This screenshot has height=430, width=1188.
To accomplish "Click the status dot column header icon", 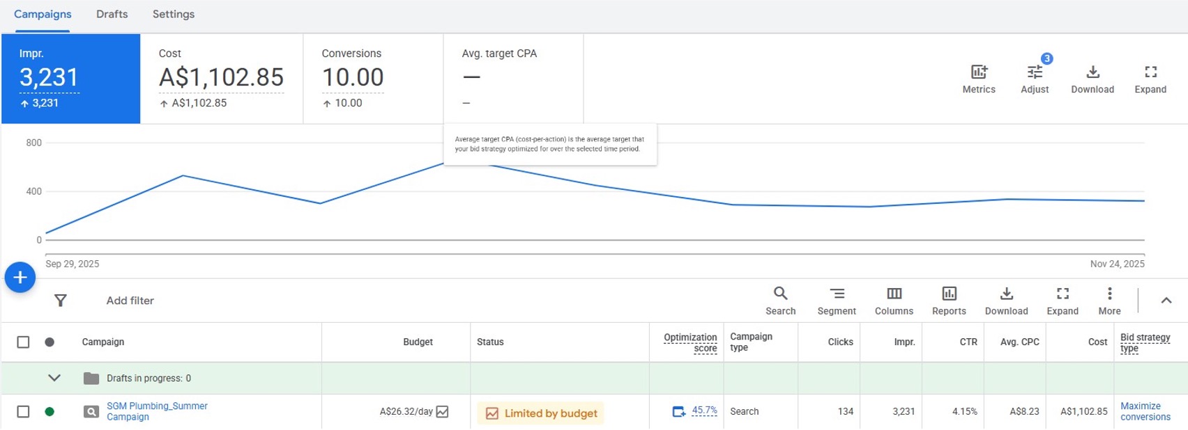I will (49, 342).
